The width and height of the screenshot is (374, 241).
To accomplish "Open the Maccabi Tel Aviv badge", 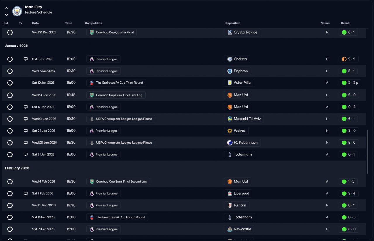I will pyautogui.click(x=230, y=119).
